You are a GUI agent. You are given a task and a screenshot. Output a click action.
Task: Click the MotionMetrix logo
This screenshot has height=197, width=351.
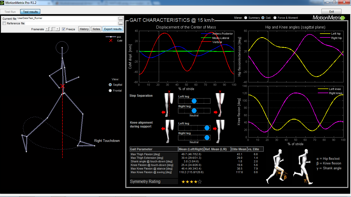(329, 18)
